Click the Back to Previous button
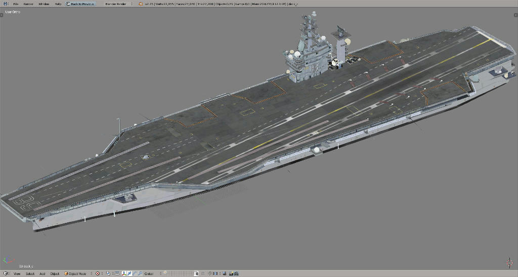Viewport: 518px width, 277px height. click(80, 4)
